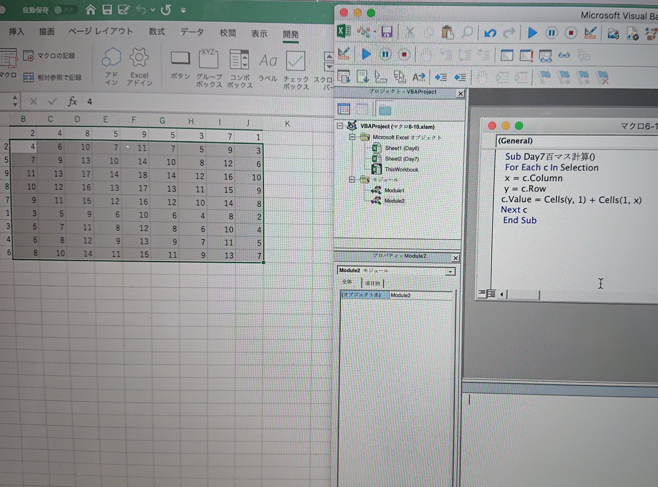Click the code window horizontal scrollbar

pyautogui.click(x=523, y=295)
